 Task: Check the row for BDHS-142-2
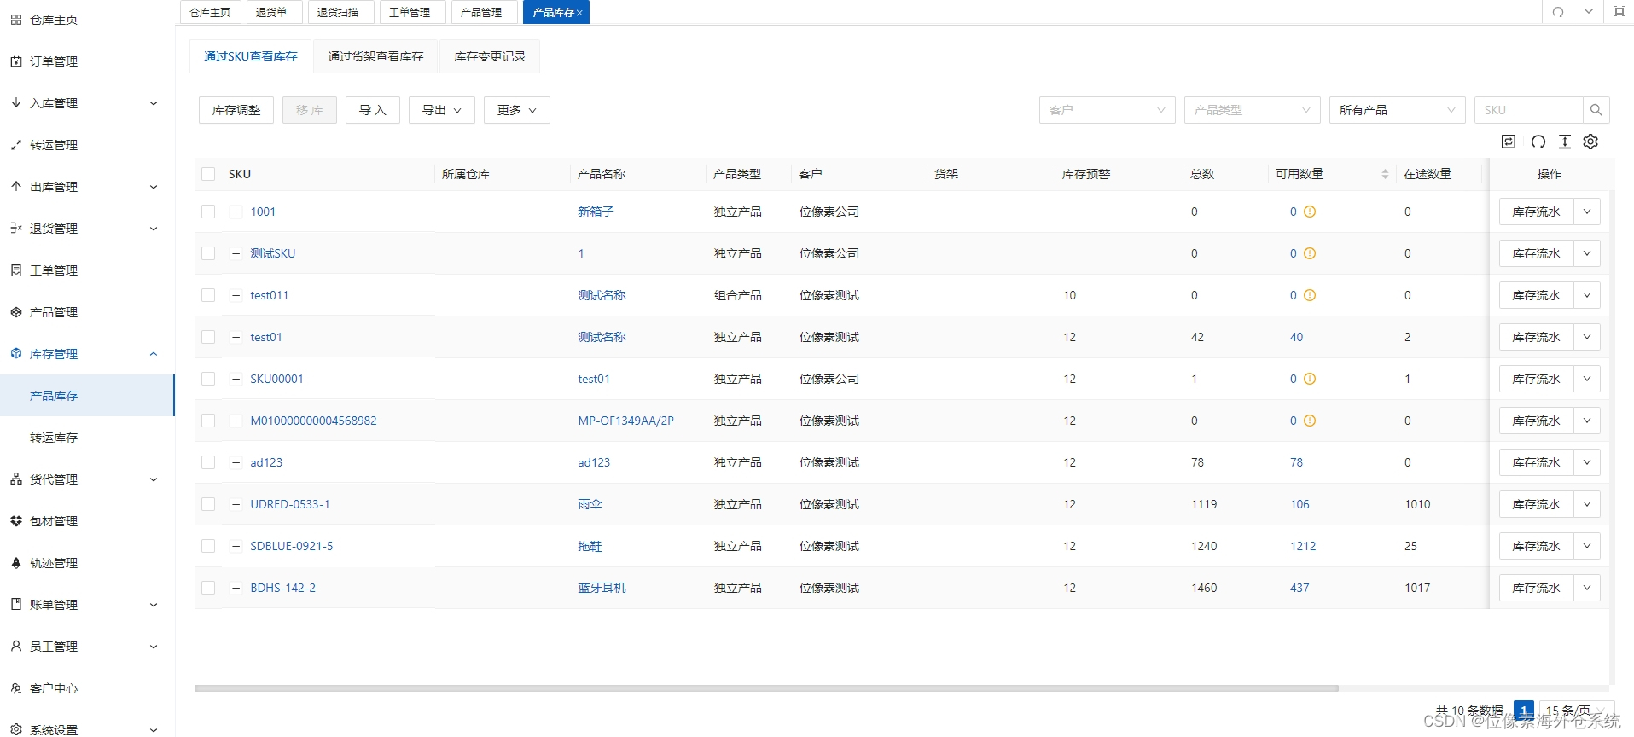tap(208, 588)
